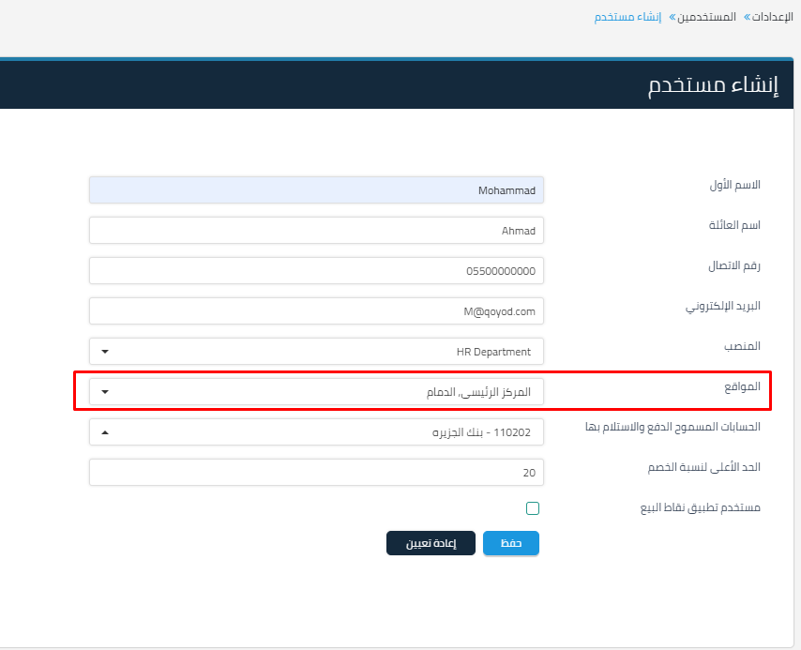The width and height of the screenshot is (801, 650).
Task: Expand the highlighted المواقع locations dropdown
Action: pyautogui.click(x=105, y=391)
